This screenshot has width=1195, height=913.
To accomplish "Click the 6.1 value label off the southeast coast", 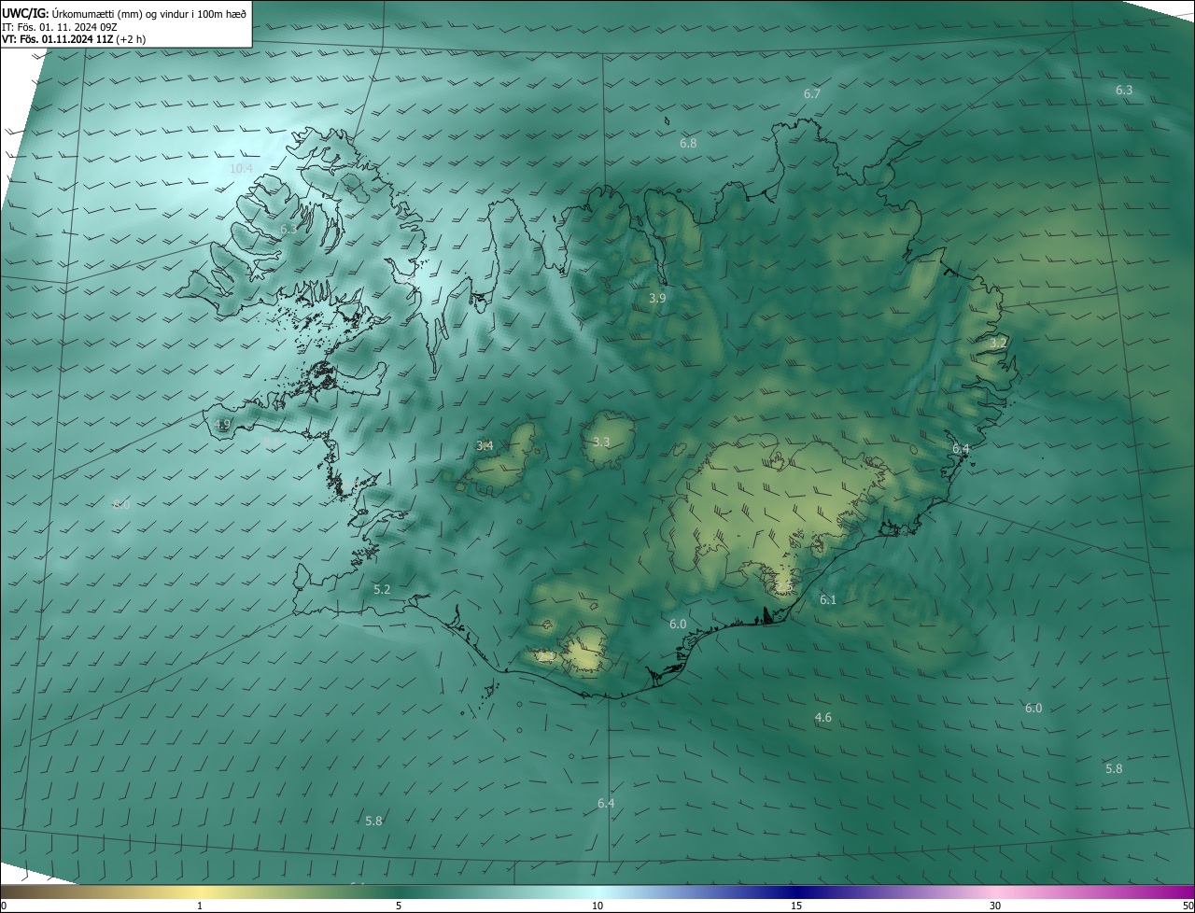I will click(828, 599).
